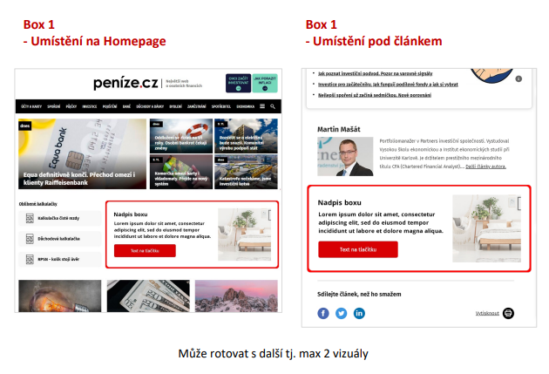Click the red button in homepage box
This screenshot has width=549, height=374.
[x=145, y=251]
